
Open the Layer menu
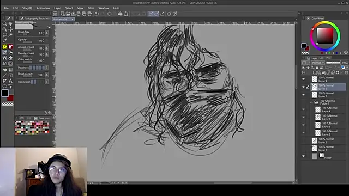(57, 8)
